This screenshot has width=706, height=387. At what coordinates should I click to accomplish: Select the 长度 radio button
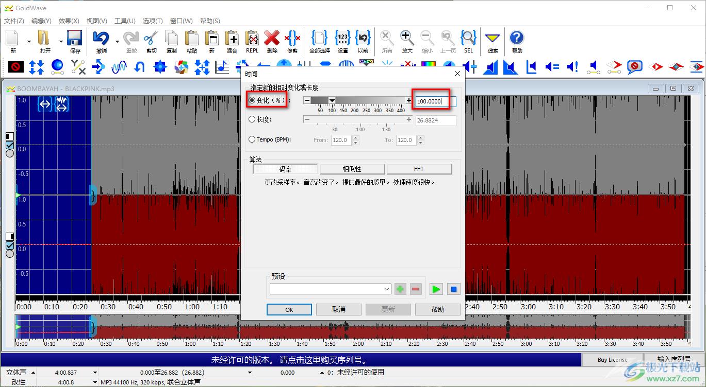252,119
